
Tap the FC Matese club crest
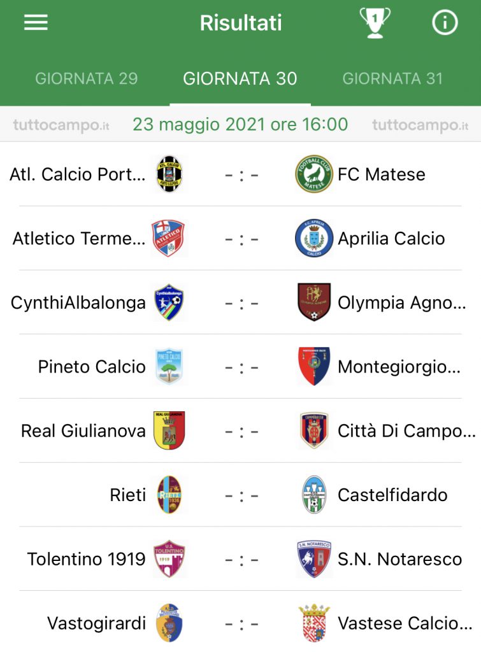[313, 174]
